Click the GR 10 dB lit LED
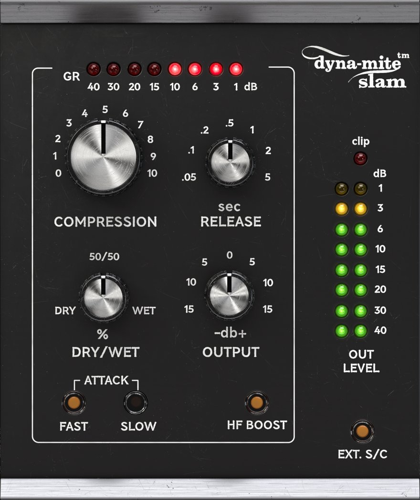The height and width of the screenshot is (500, 420). point(175,69)
